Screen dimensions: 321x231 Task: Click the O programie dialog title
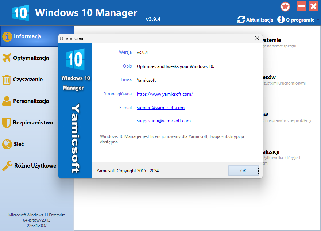72,39
